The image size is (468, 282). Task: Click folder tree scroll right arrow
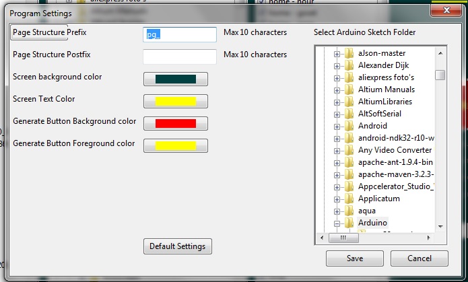[x=428, y=238]
